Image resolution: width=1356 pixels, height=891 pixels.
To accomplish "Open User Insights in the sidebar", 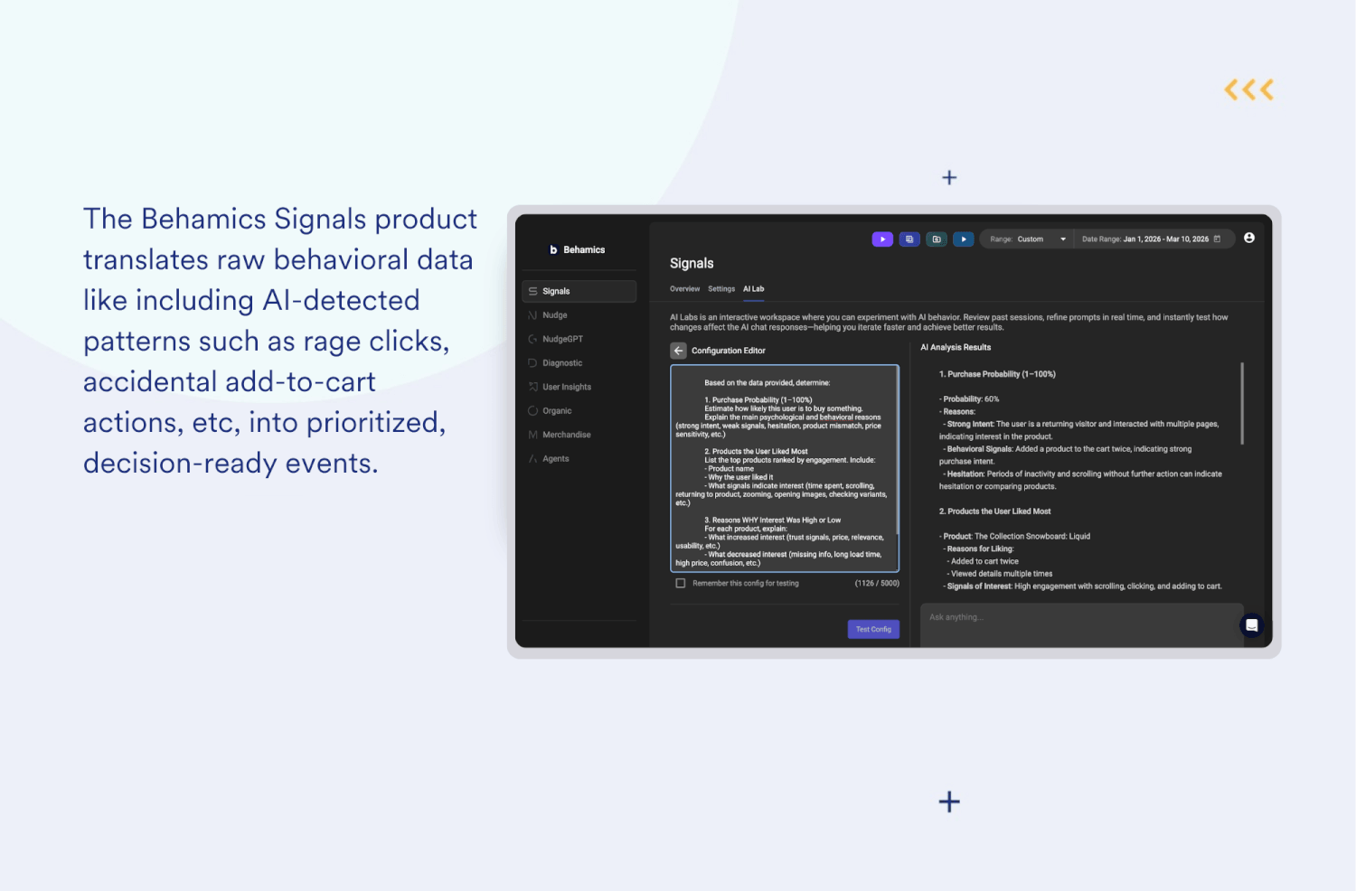I will 579,387.
